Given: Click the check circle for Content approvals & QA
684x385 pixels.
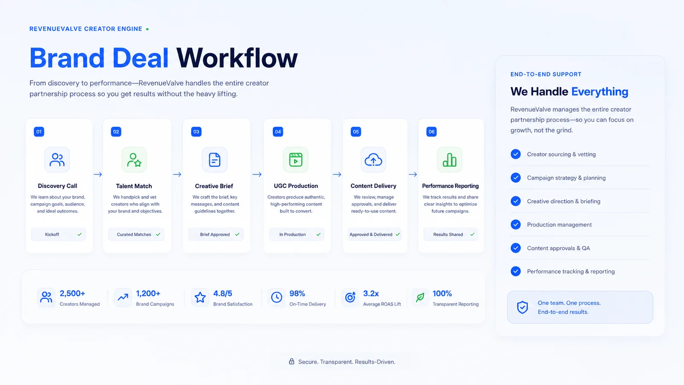Looking at the screenshot, I should click(516, 248).
